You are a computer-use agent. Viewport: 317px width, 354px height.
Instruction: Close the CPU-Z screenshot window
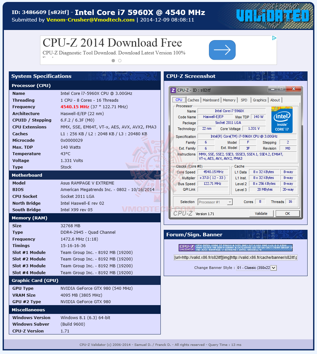pyautogui.click(x=294, y=89)
